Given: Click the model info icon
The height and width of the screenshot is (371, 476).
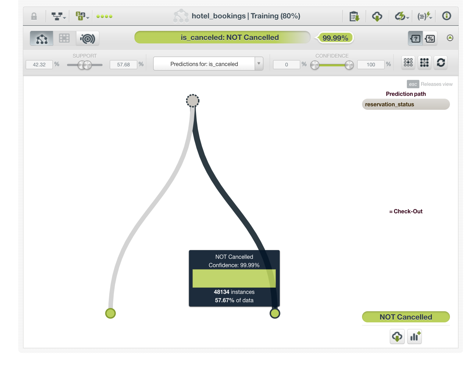Looking at the screenshot, I should point(446,16).
